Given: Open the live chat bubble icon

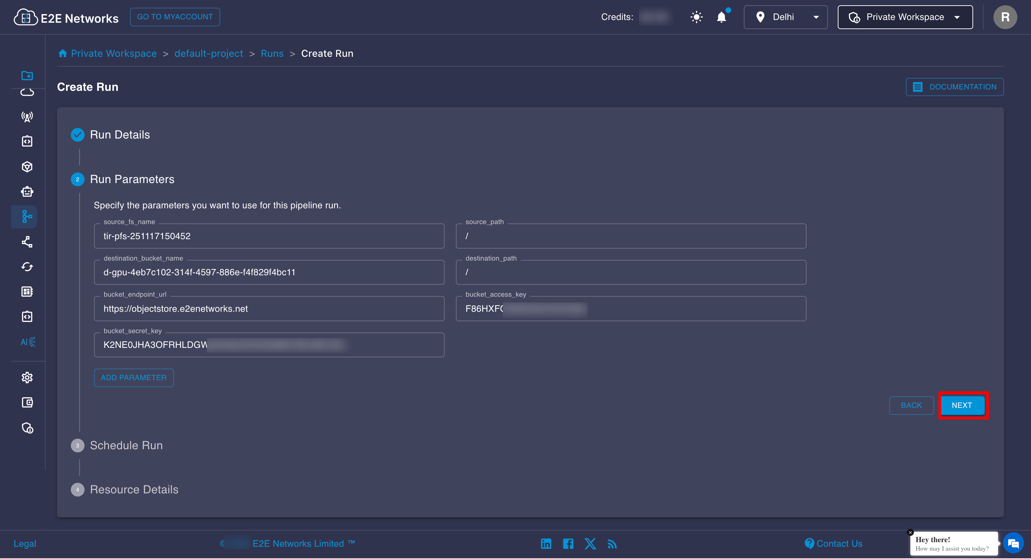Looking at the screenshot, I should coord(1013,543).
